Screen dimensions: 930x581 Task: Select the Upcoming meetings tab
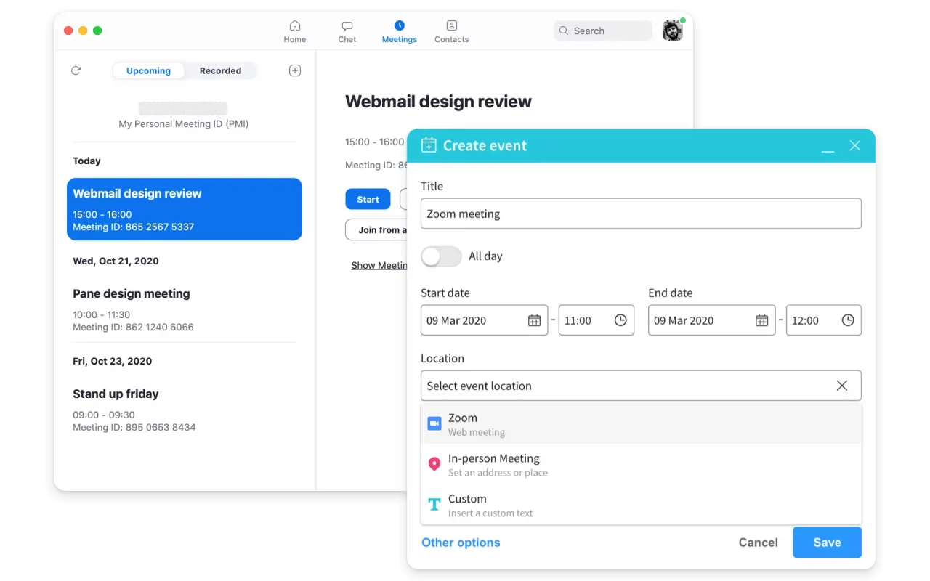148,70
